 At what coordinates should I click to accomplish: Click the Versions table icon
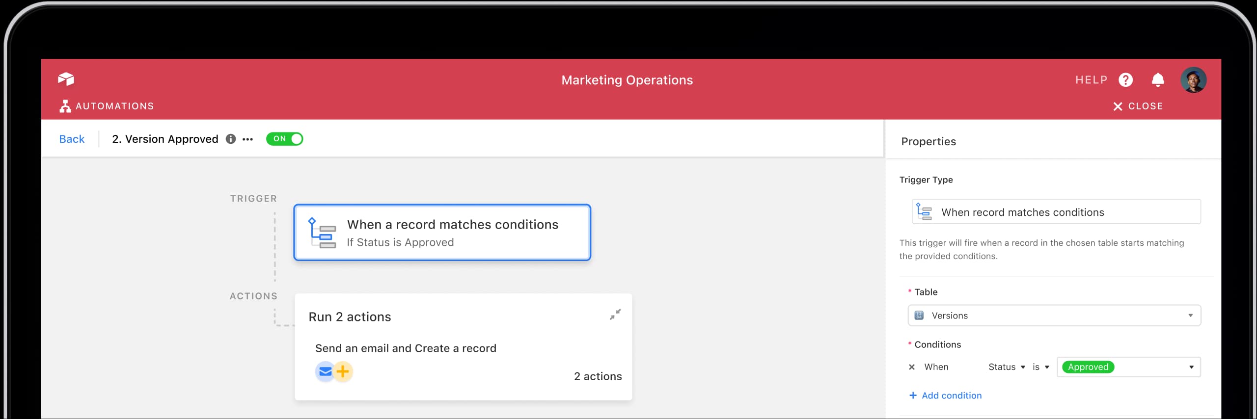(919, 315)
